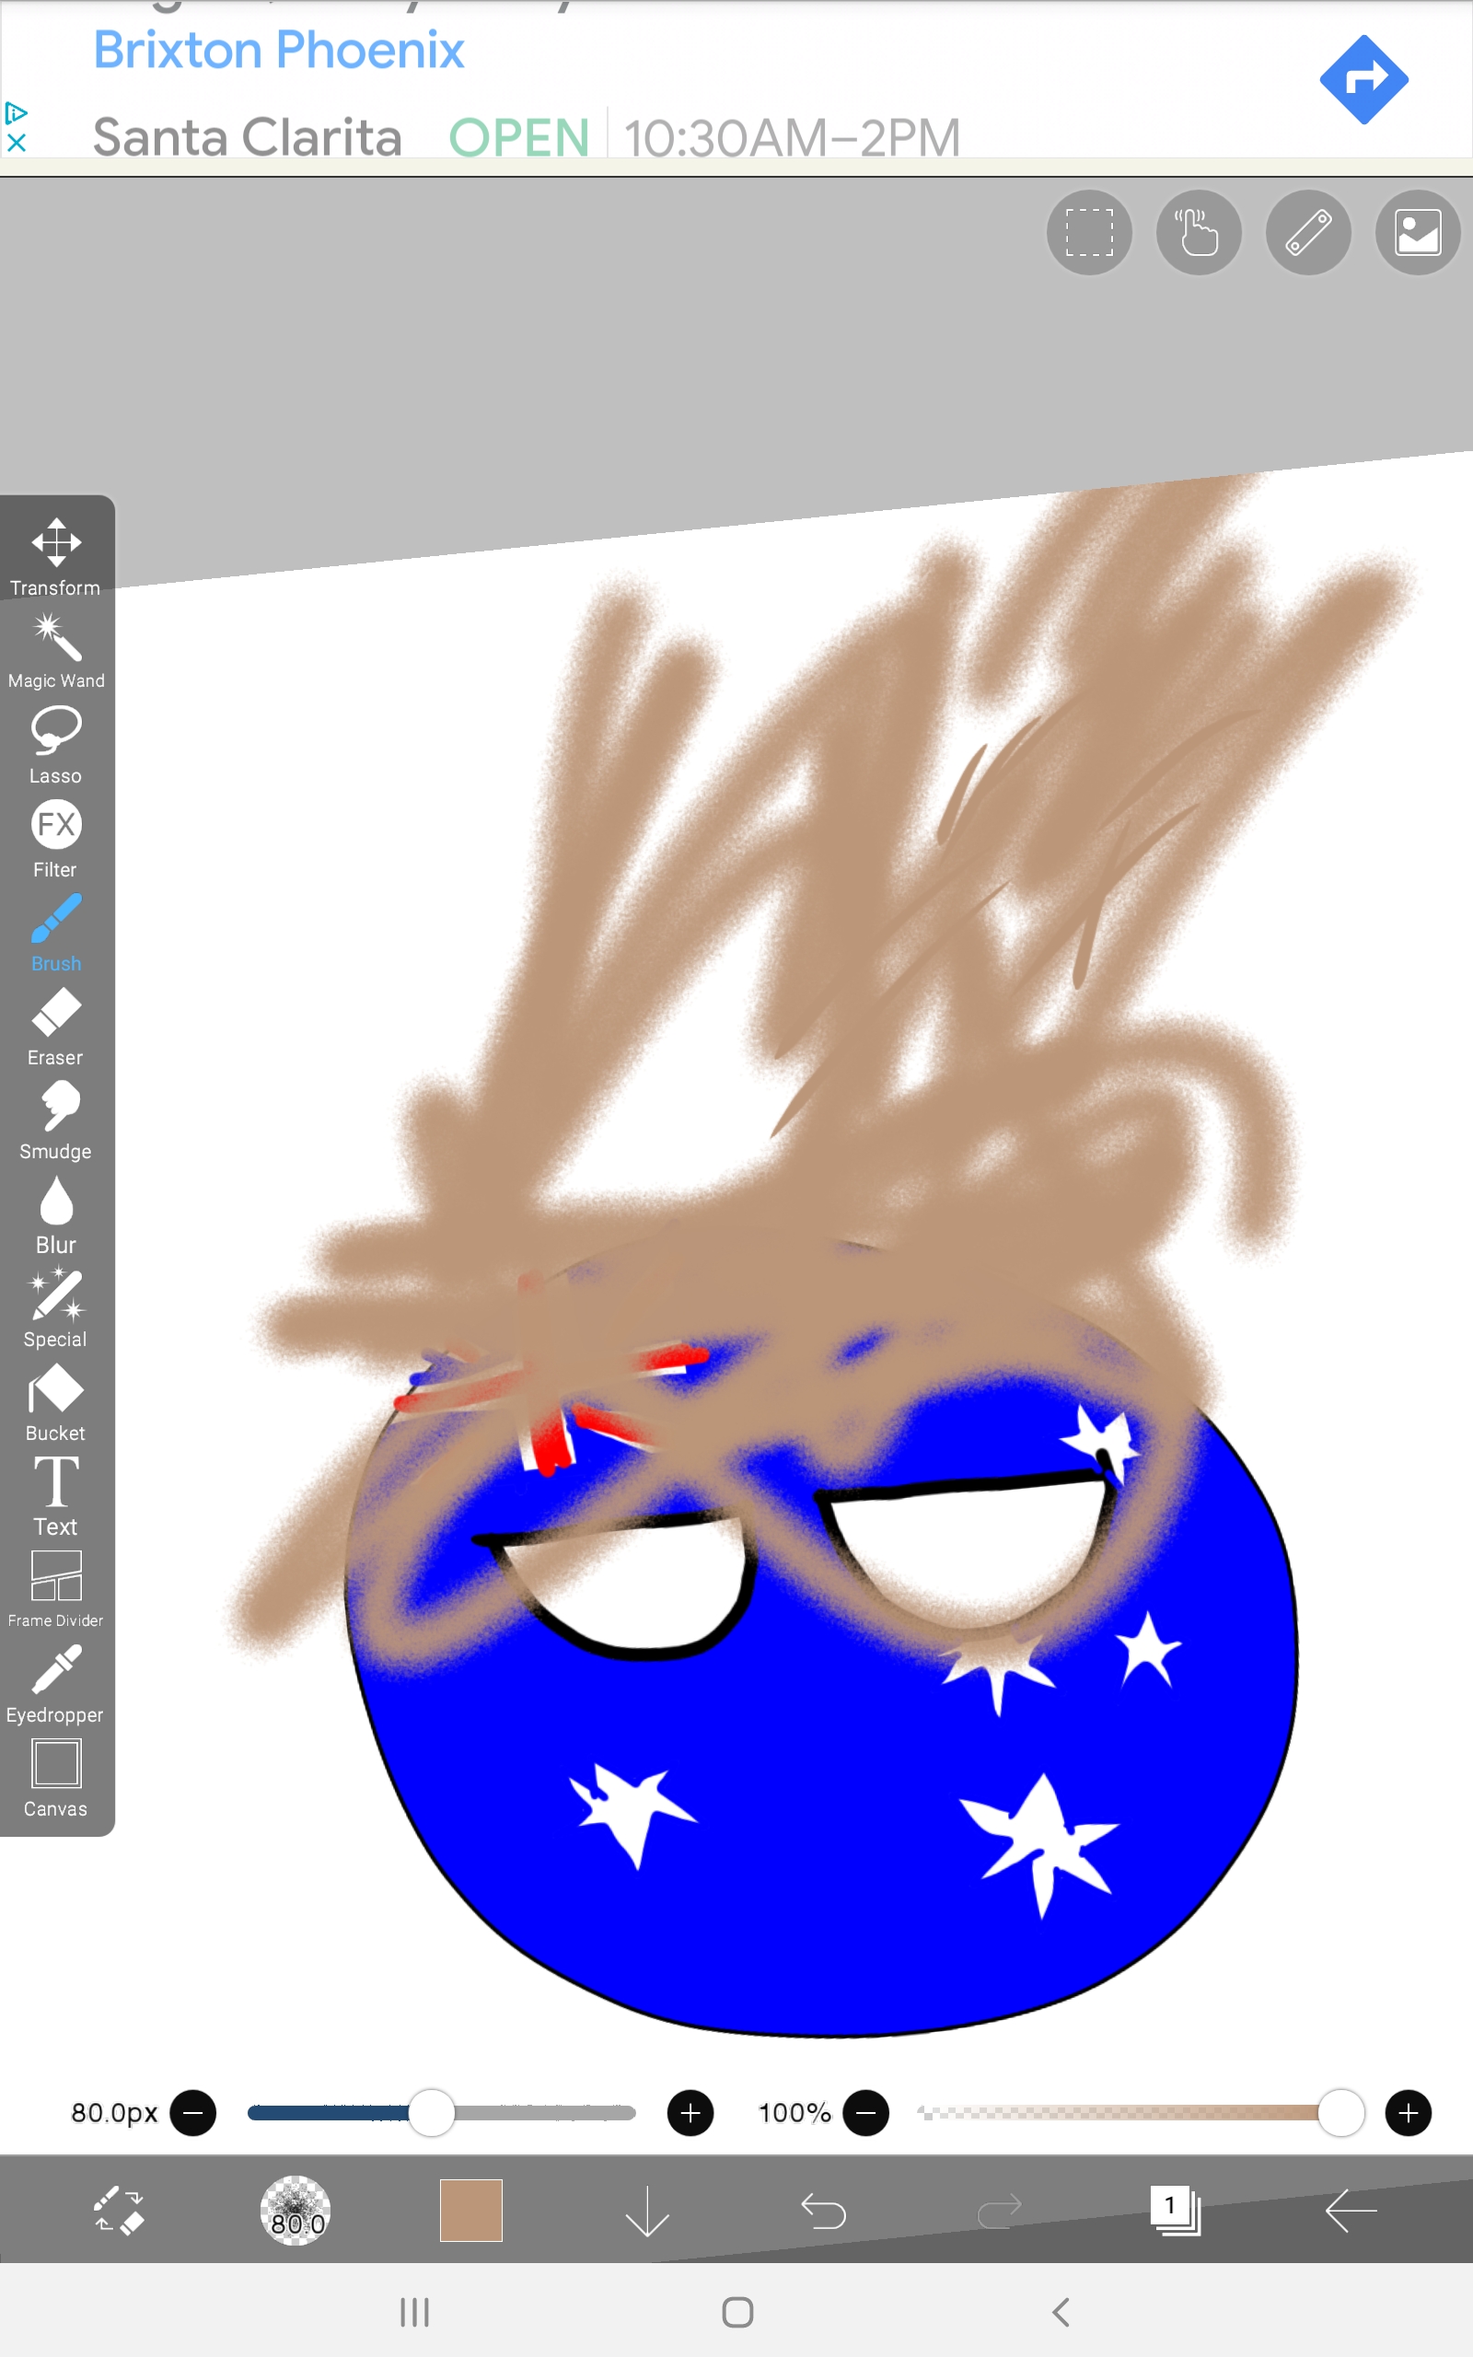
Task: Decrease opacity with minus button
Action: [866, 2112]
